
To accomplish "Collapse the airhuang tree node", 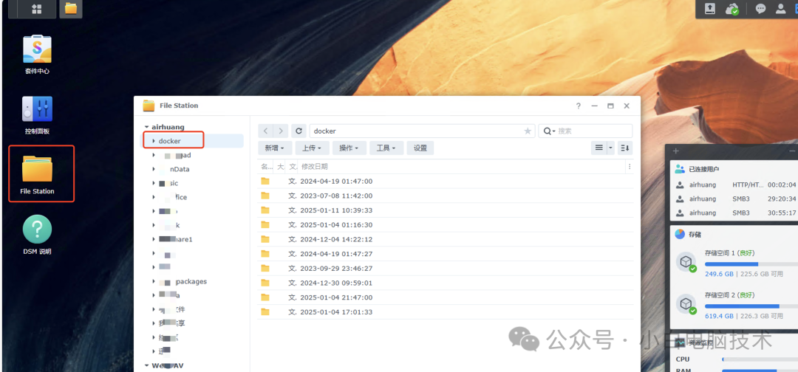I will pyautogui.click(x=146, y=127).
